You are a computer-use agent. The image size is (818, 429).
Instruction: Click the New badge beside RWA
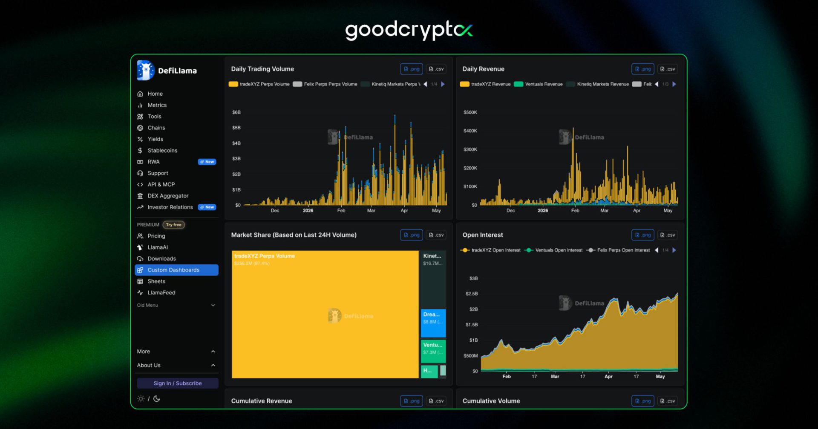tap(207, 162)
